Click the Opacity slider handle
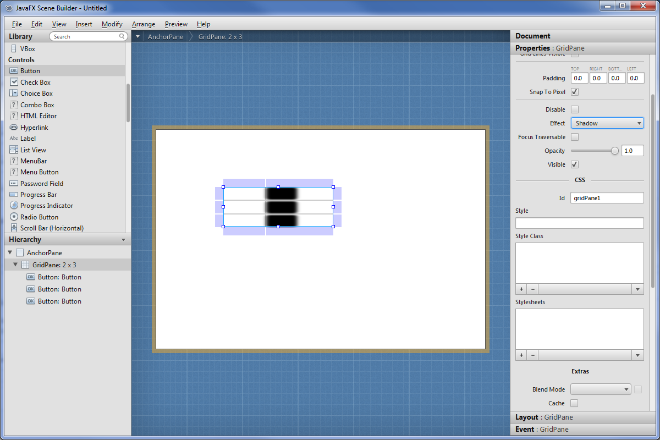The image size is (660, 440). click(x=615, y=151)
